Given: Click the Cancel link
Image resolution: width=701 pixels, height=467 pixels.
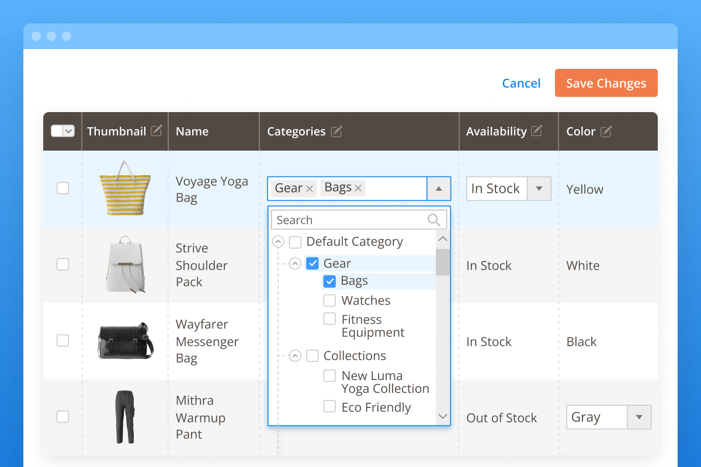Looking at the screenshot, I should click(521, 83).
